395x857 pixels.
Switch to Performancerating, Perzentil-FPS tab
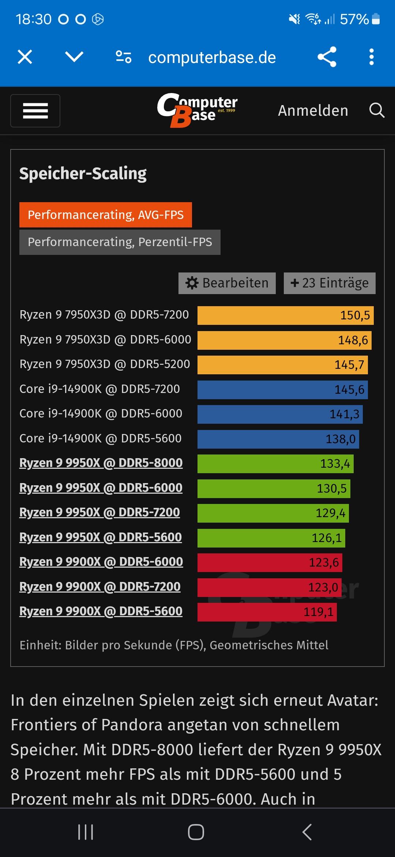pyautogui.click(x=120, y=242)
